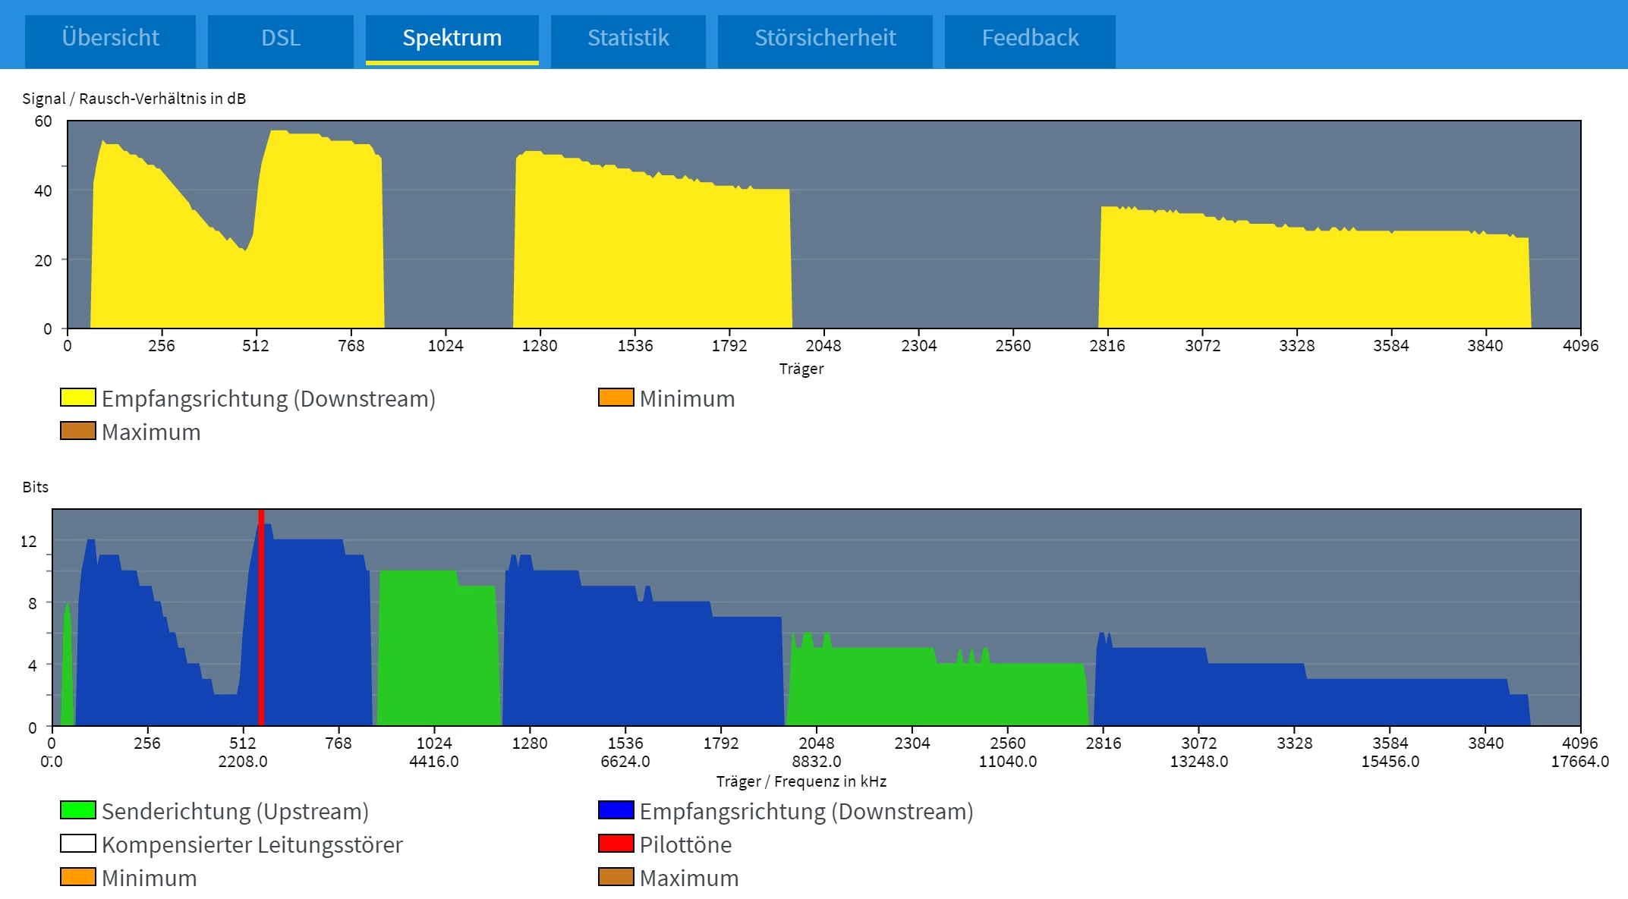Click orange Minimum swatch in Bits legend

tap(77, 877)
